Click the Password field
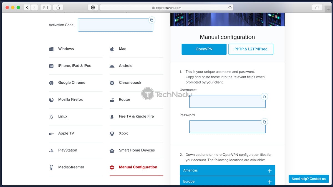The image size is (333, 187). (228, 127)
